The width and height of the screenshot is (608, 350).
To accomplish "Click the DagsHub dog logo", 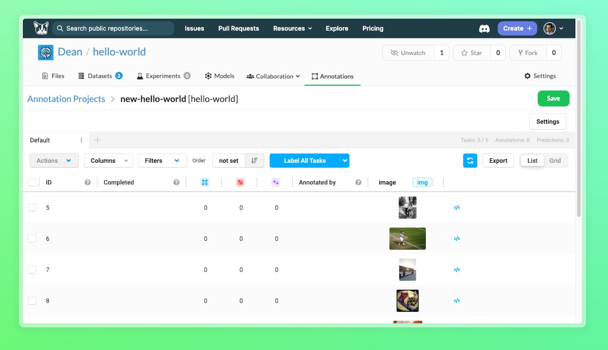I will (x=41, y=28).
